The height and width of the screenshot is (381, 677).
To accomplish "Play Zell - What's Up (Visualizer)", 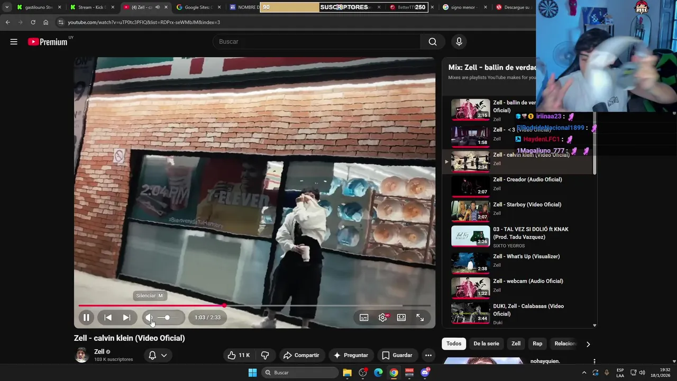I will (x=526, y=256).
